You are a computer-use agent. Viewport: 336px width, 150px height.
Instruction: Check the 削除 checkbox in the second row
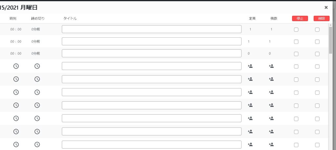pyautogui.click(x=317, y=42)
